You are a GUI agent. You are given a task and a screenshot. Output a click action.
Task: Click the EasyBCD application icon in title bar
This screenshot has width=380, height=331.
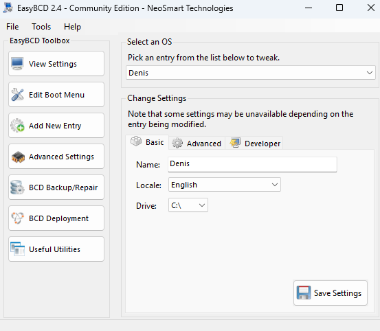[x=8, y=8]
